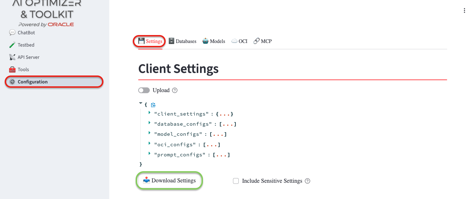Image resolution: width=471 pixels, height=199 pixels.
Task: Click the help icon next to Include Sensitive Settings
Action: (307, 181)
